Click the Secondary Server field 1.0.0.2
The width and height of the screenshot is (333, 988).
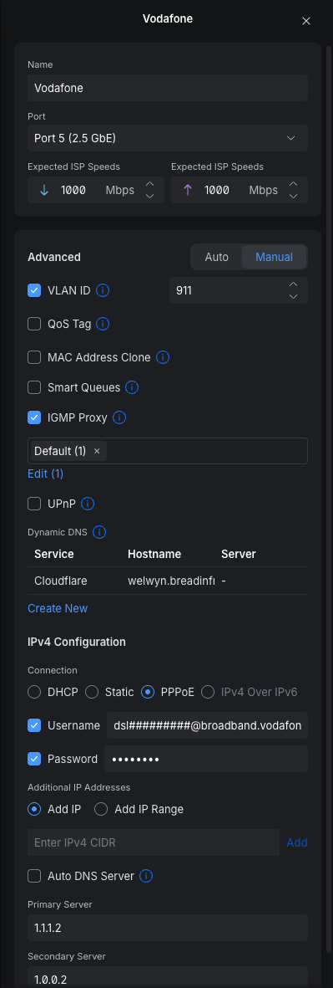tap(168, 977)
